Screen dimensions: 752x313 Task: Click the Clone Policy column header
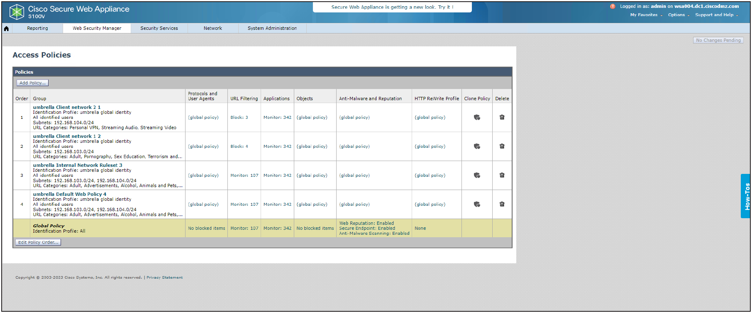[x=477, y=99]
